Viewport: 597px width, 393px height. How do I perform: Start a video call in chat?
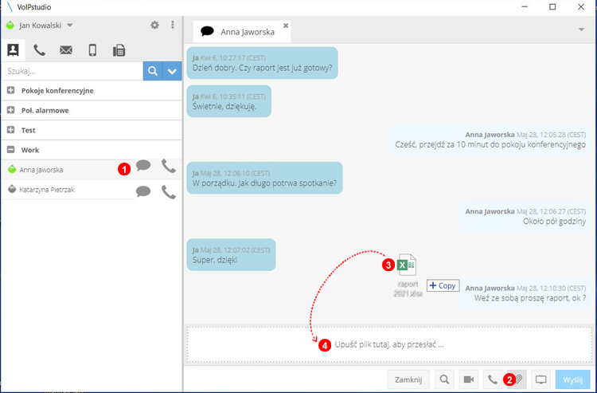click(469, 379)
